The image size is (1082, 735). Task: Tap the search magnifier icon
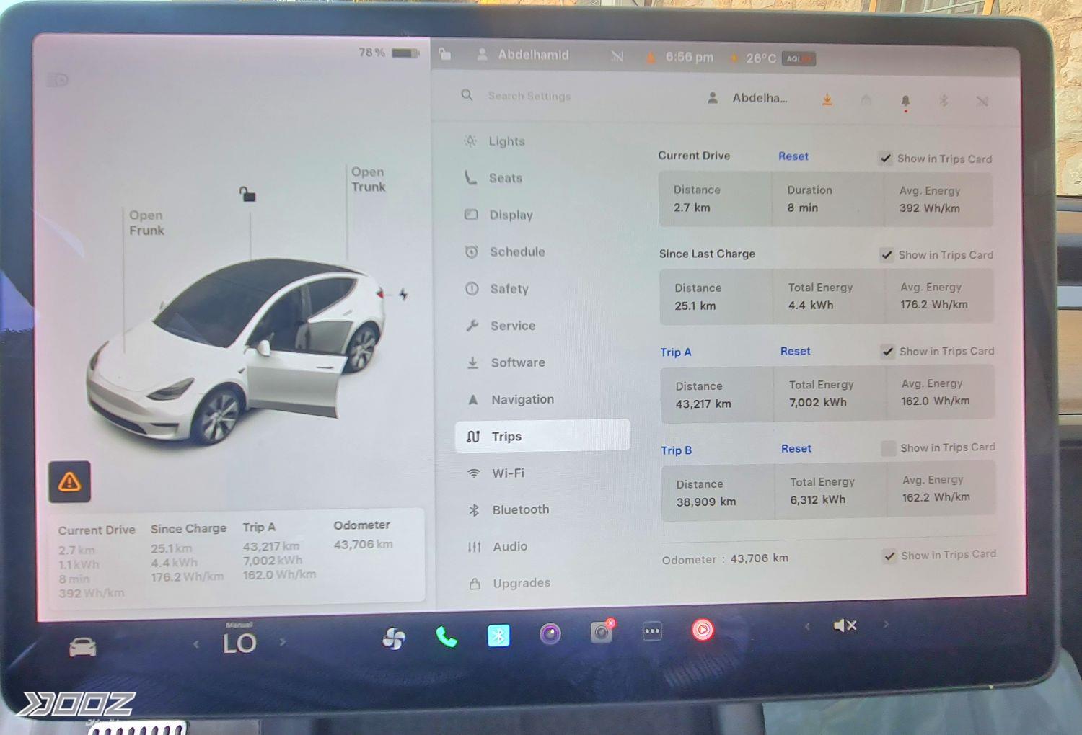point(467,95)
